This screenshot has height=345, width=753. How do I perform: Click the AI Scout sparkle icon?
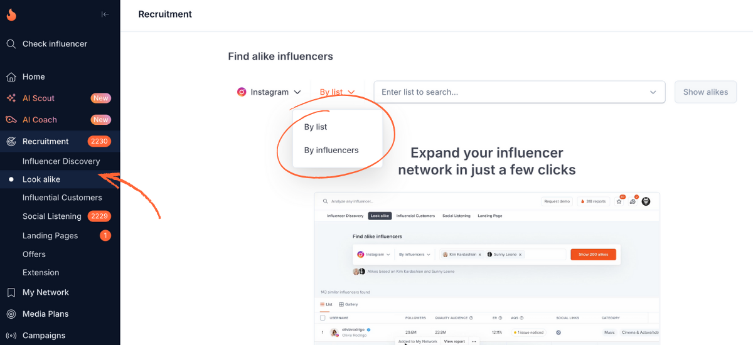[x=11, y=98]
